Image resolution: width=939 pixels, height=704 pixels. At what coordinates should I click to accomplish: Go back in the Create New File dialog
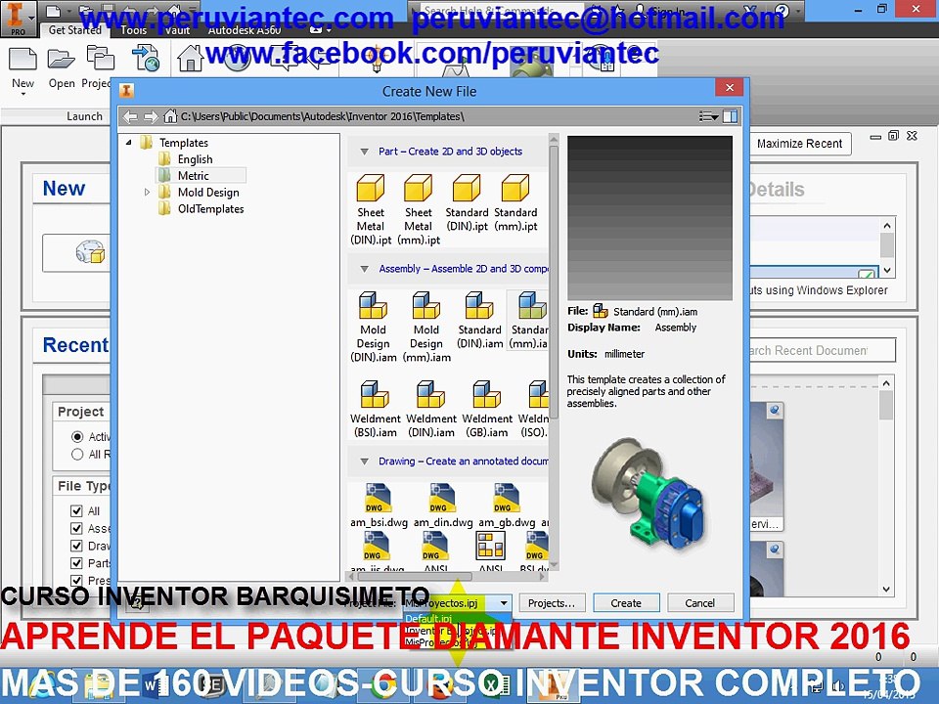(130, 116)
